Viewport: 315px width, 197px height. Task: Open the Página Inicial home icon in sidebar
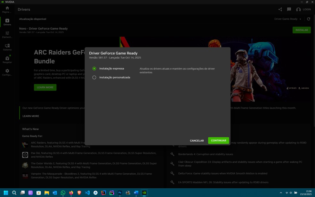(x=7, y=8)
